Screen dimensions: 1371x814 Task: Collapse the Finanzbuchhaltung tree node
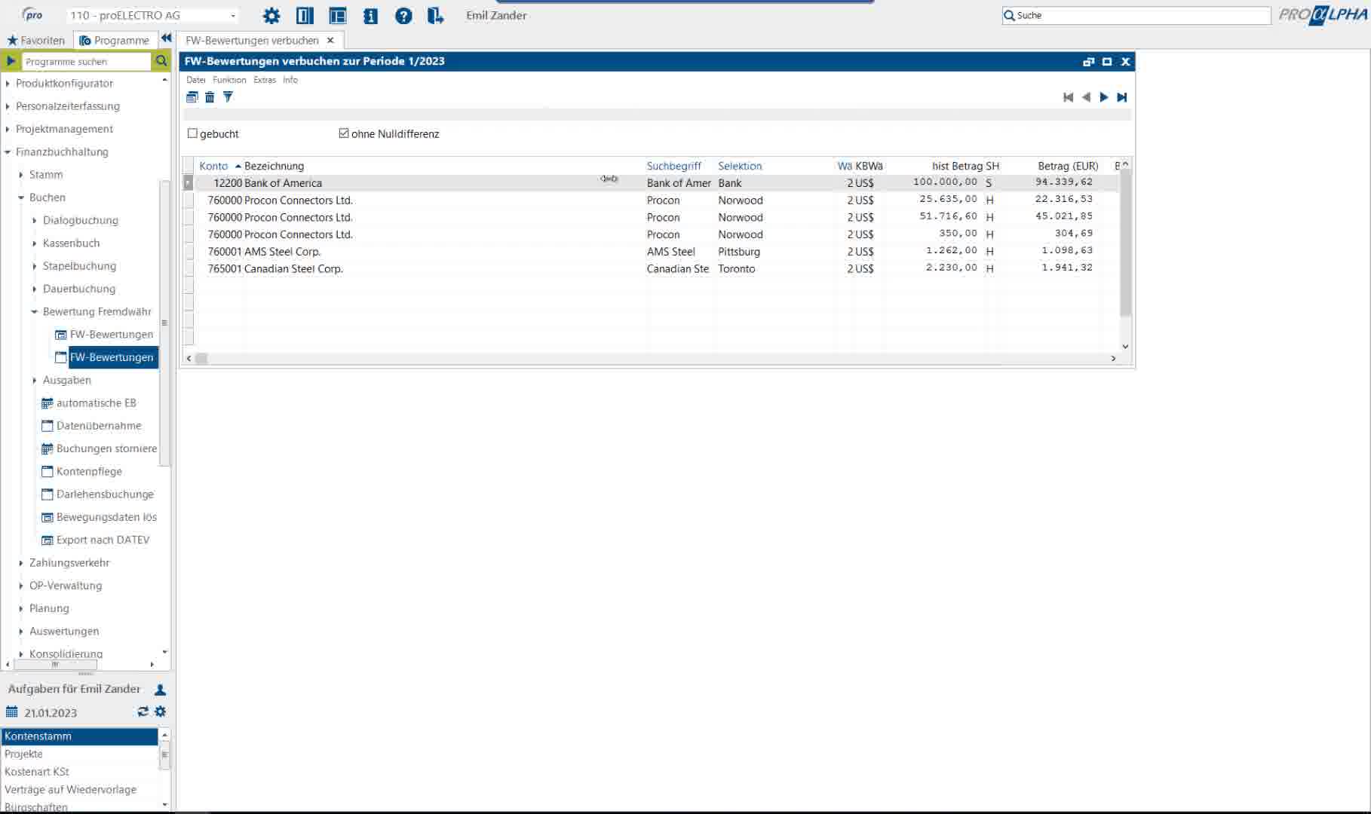[8, 151]
